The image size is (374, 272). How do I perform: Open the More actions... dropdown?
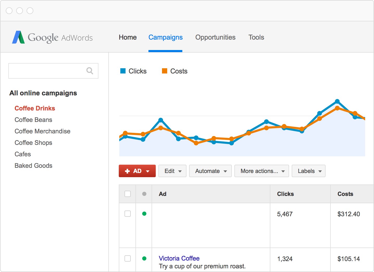262,171
